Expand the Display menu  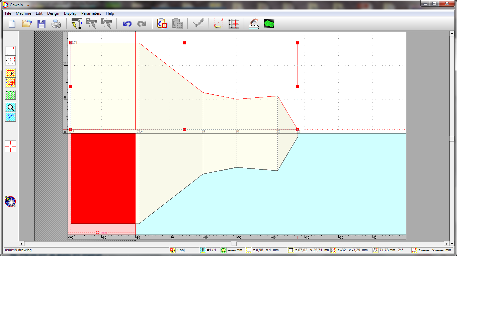tap(70, 13)
